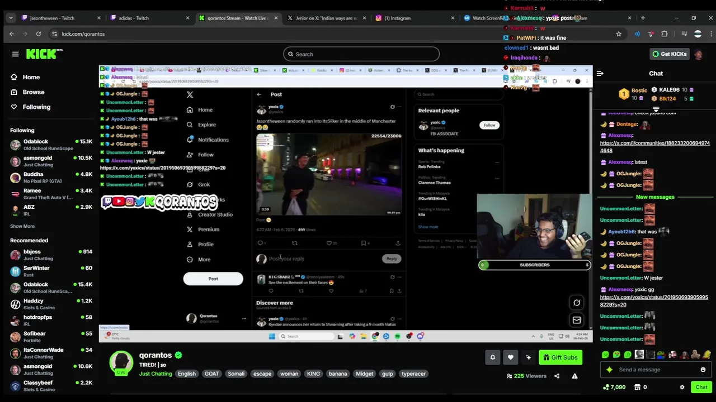Click the 7,090 channel points icon
The height and width of the screenshot is (402, 716).
pyautogui.click(x=606, y=387)
